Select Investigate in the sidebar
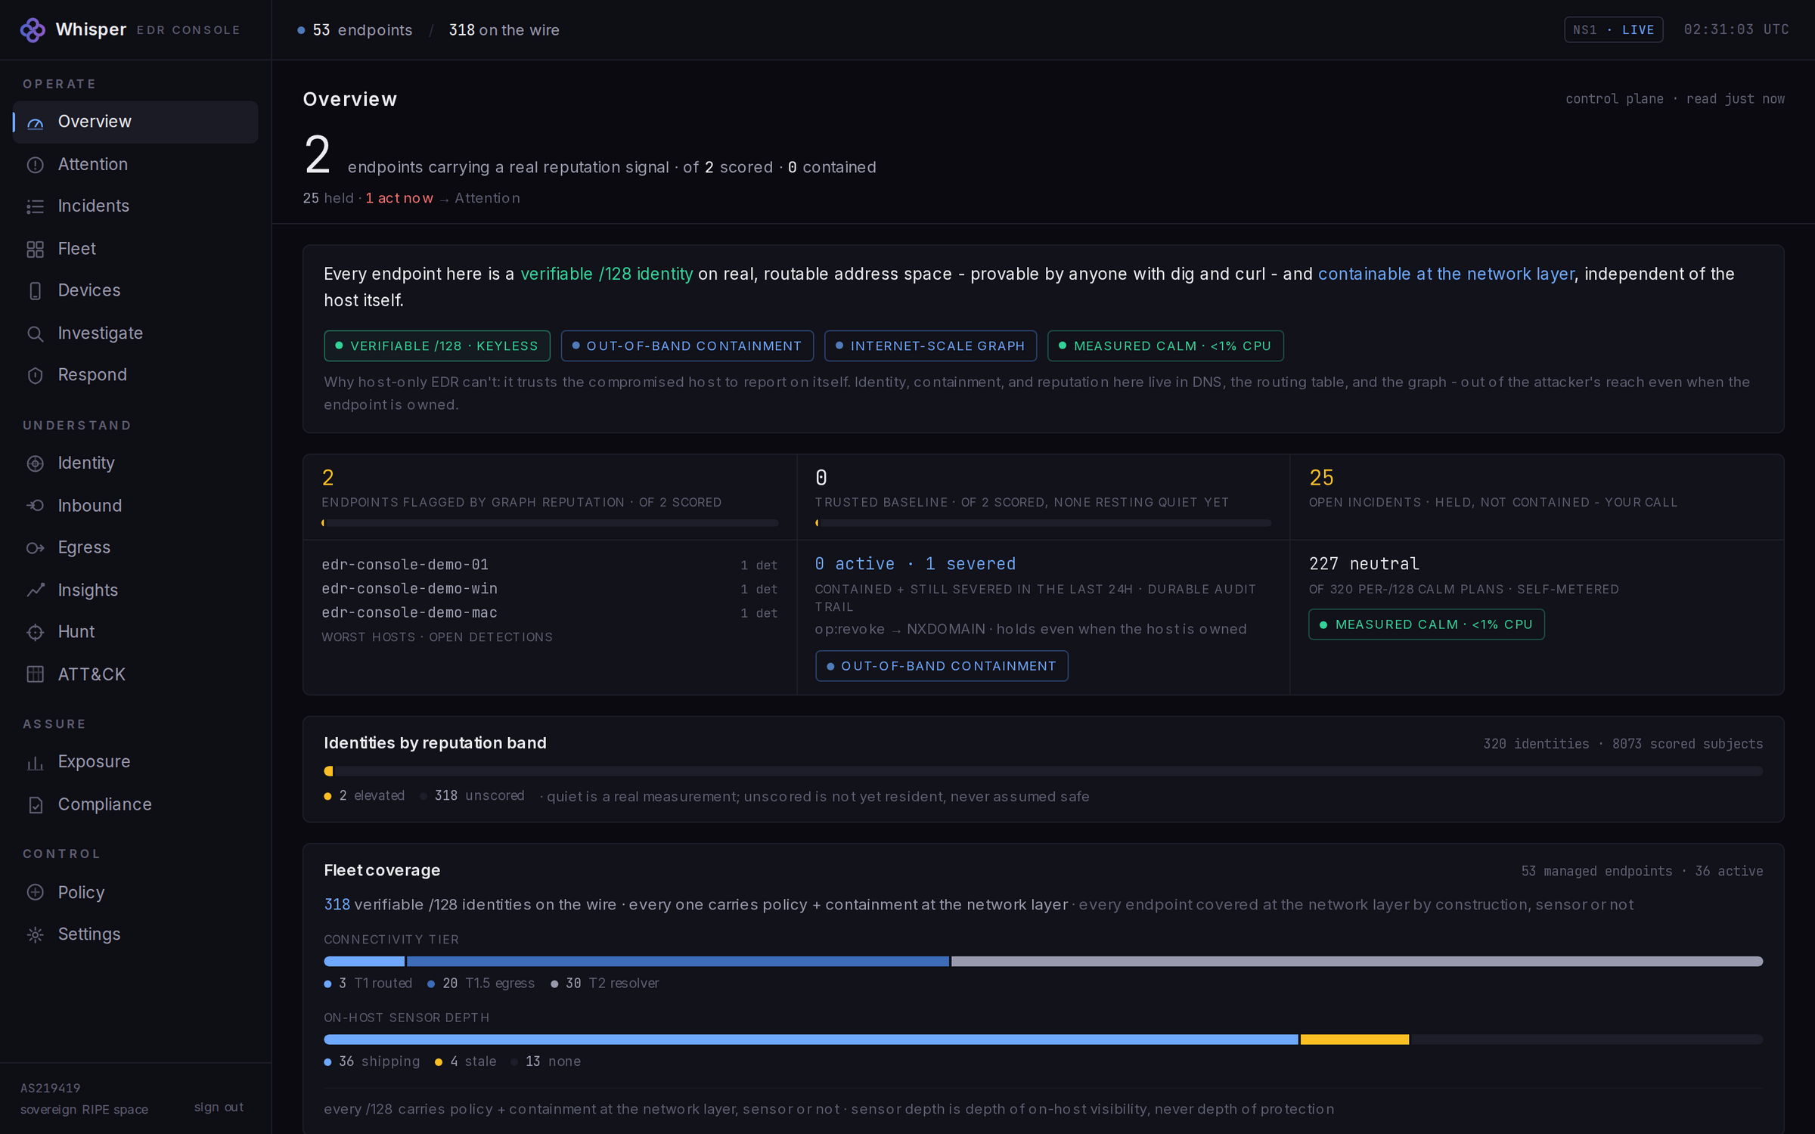The height and width of the screenshot is (1134, 1815). (135, 333)
